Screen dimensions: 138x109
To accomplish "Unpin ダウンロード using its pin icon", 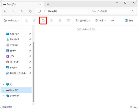I will tap(30, 39).
